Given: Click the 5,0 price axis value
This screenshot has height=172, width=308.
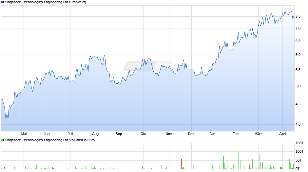Looking at the screenshot, I should click(x=298, y=86).
